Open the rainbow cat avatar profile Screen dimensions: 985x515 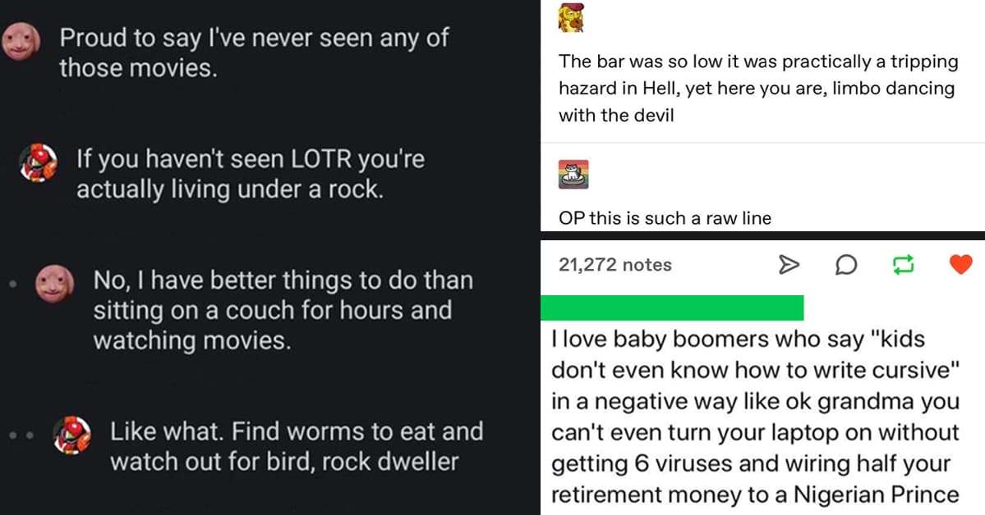click(x=573, y=174)
